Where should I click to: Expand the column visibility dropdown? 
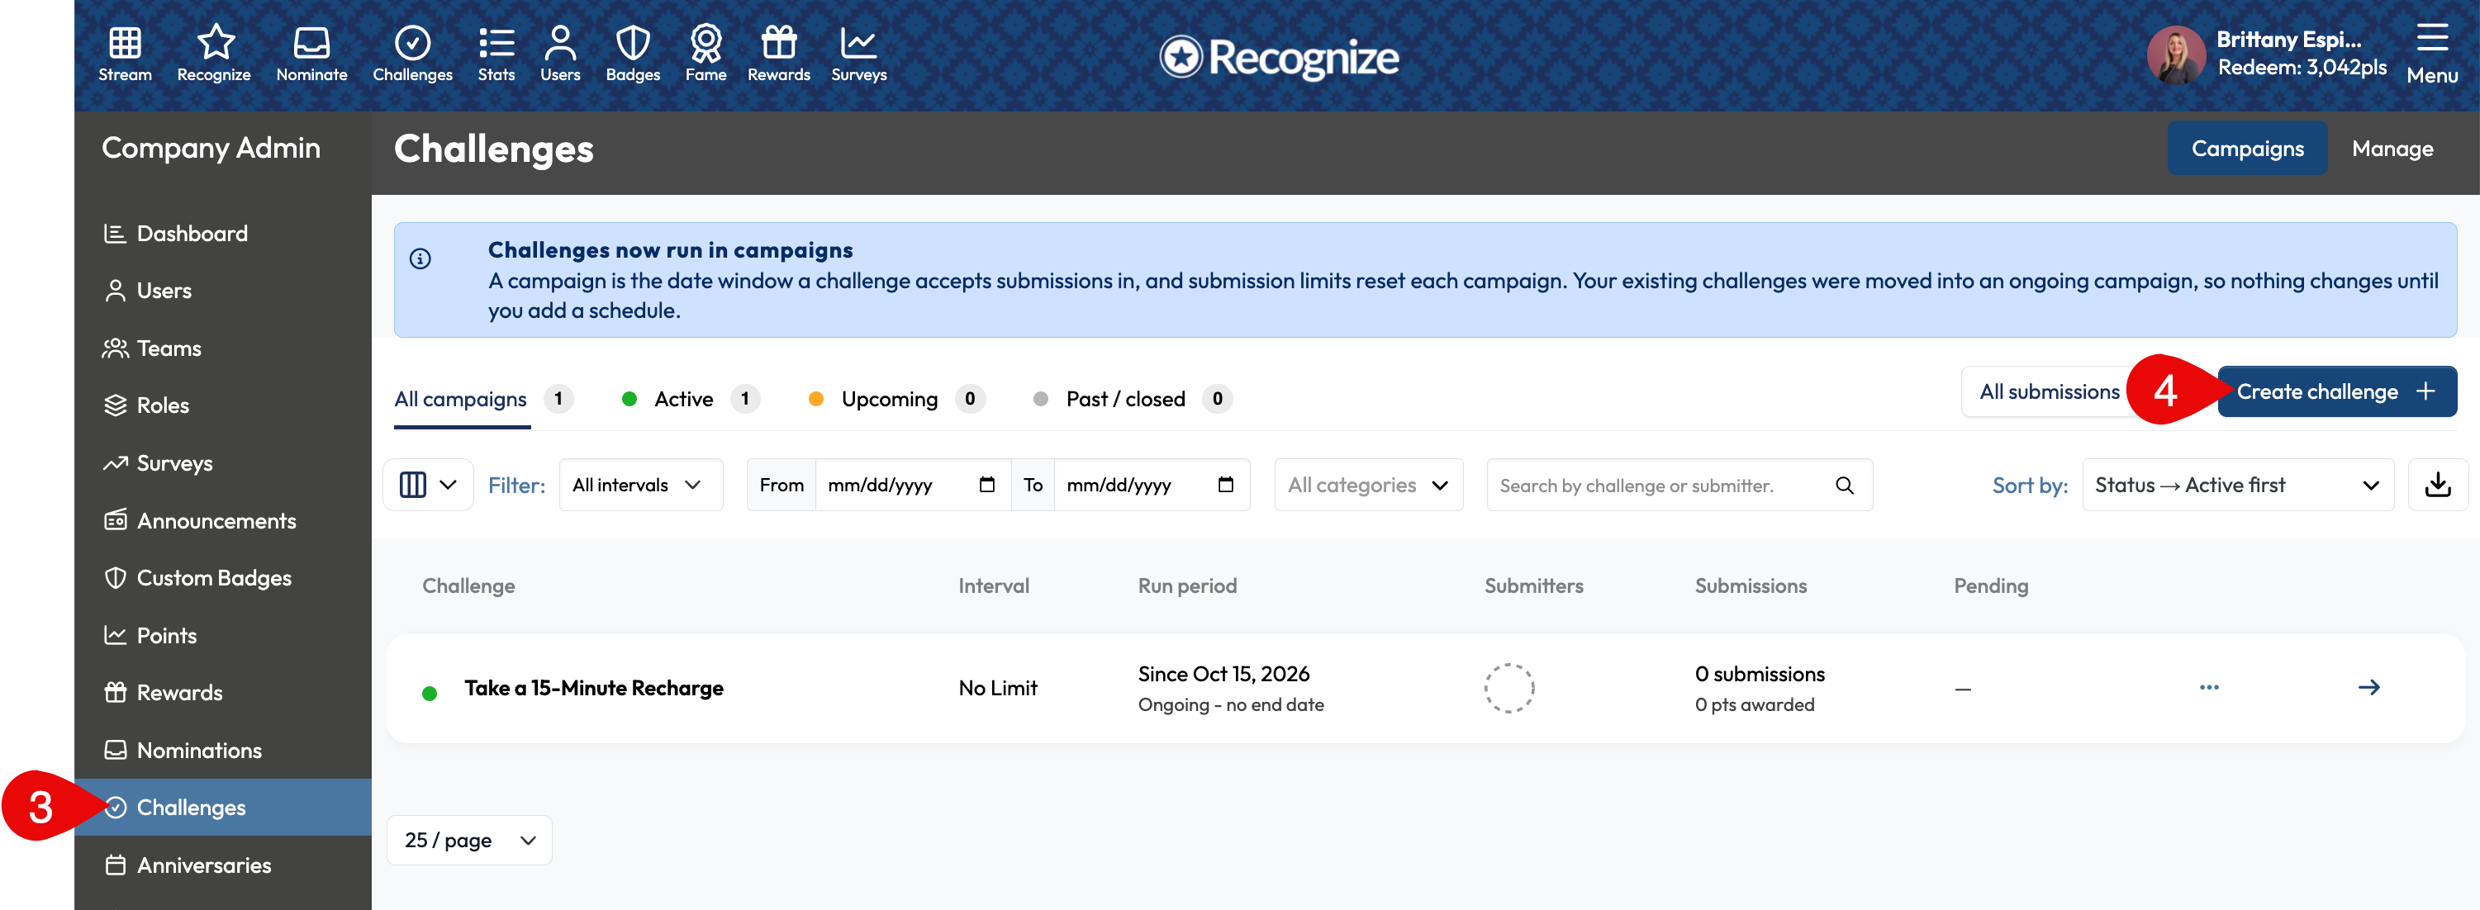(429, 485)
